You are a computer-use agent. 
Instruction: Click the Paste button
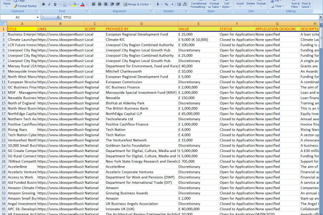[7, 4]
